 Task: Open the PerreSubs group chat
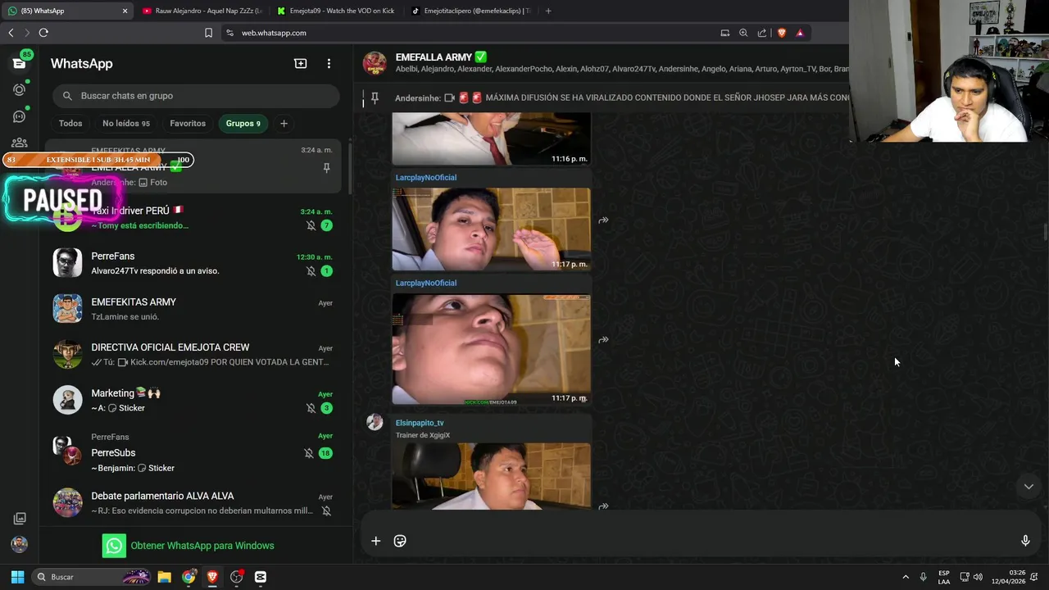tap(196, 452)
